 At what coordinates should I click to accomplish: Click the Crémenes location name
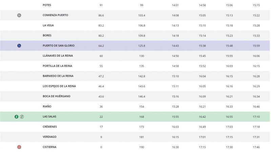50,127
